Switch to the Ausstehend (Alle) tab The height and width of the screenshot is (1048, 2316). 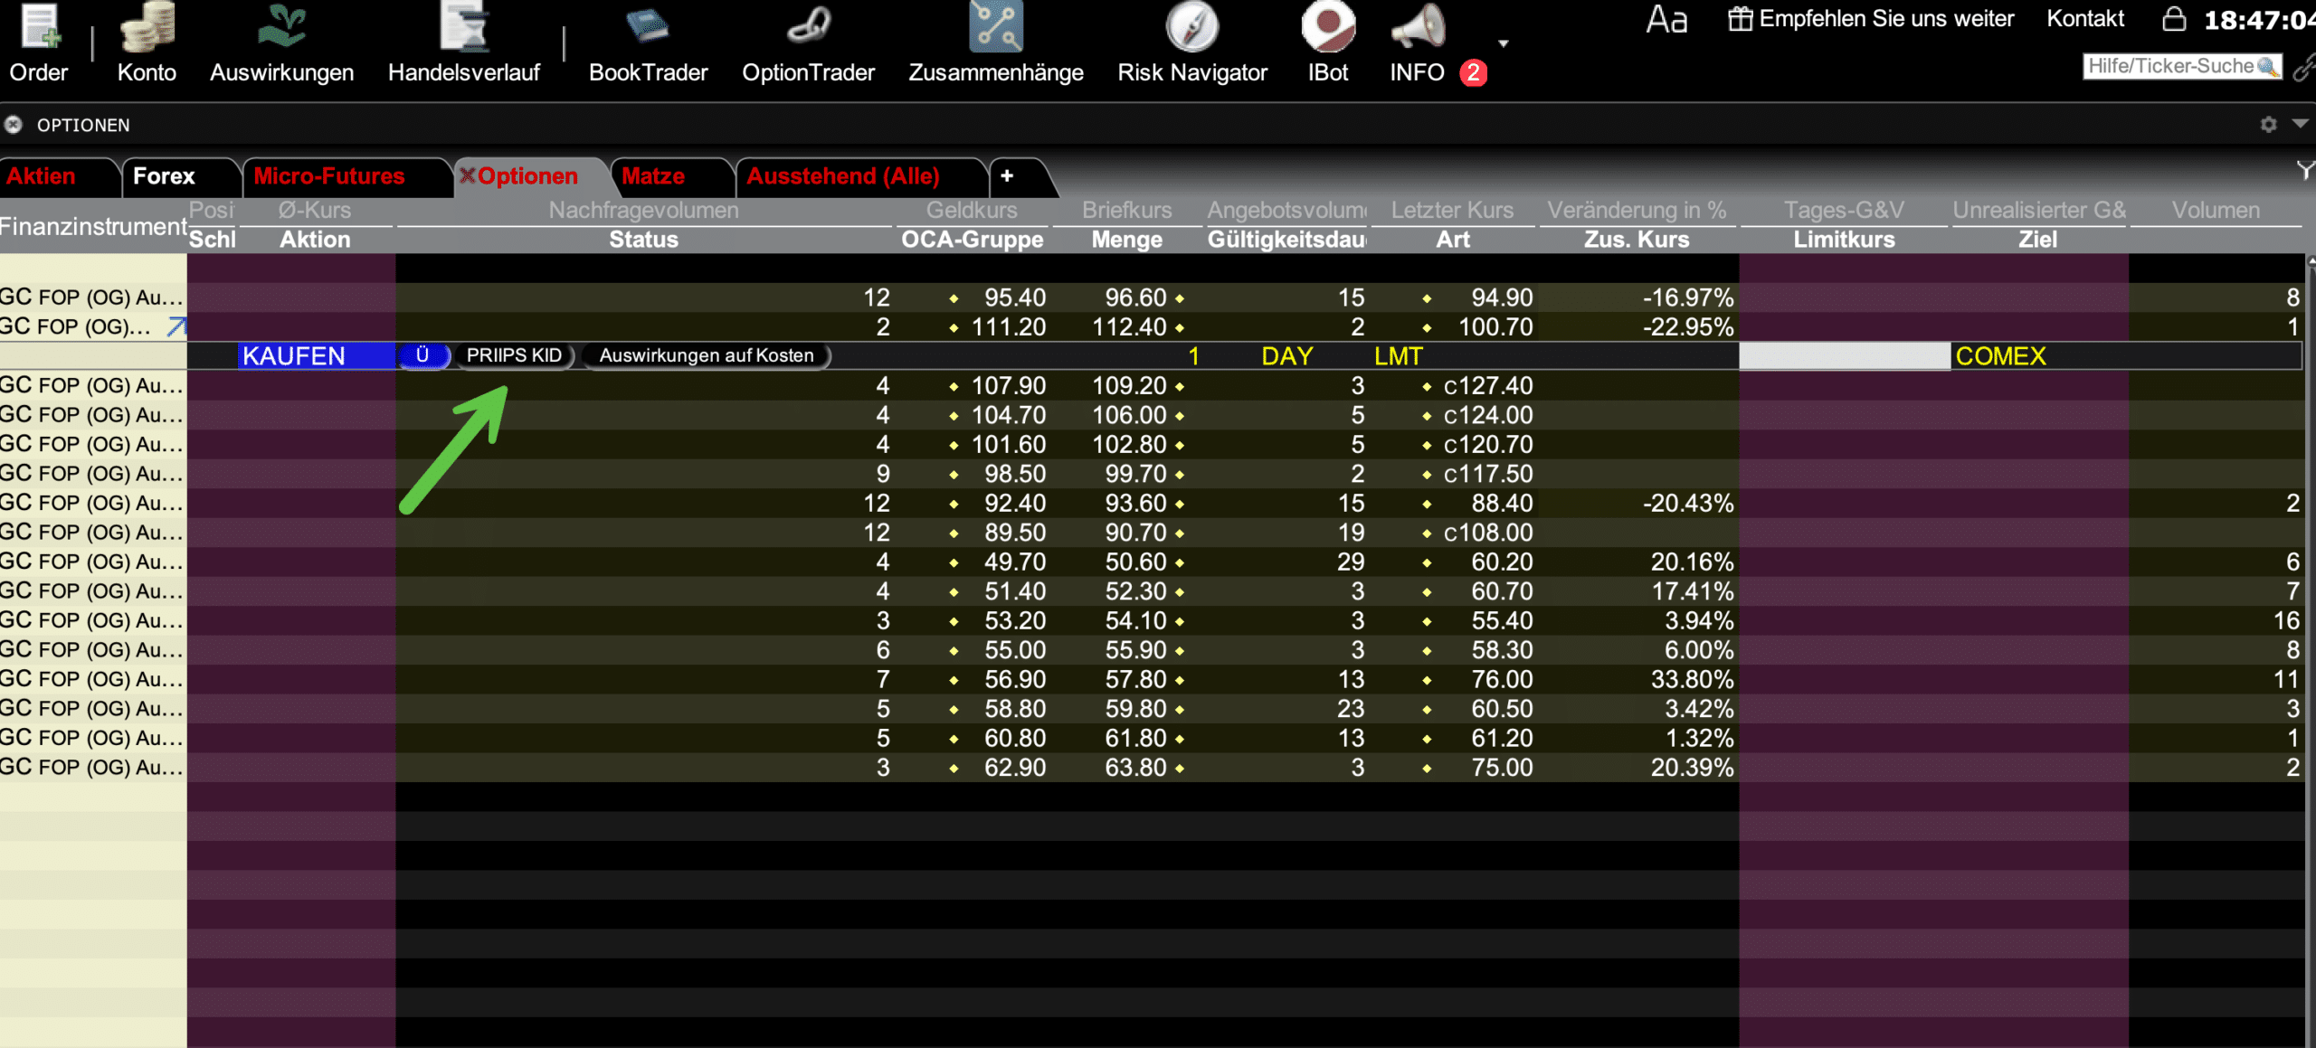click(843, 176)
